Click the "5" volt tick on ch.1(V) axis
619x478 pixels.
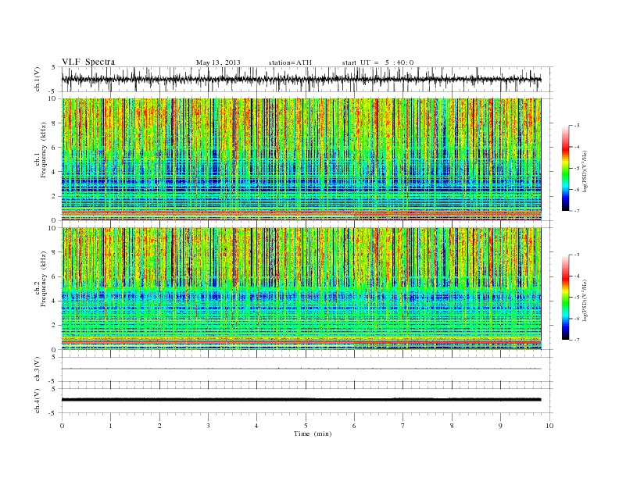pos(54,67)
